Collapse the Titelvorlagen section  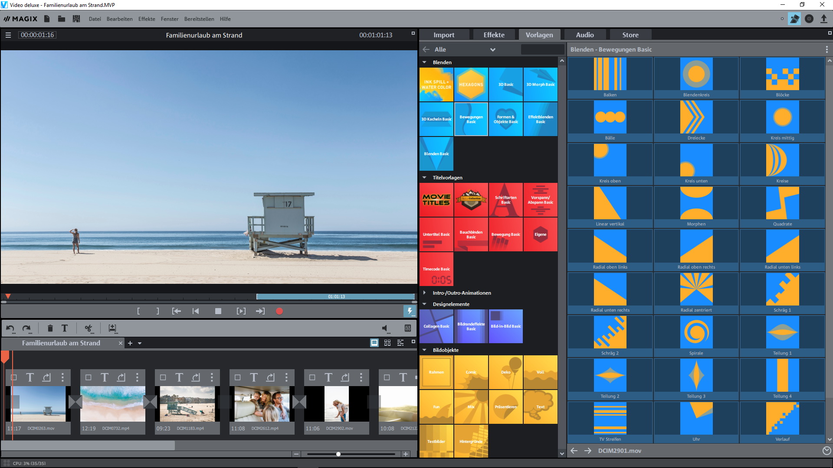tap(424, 178)
